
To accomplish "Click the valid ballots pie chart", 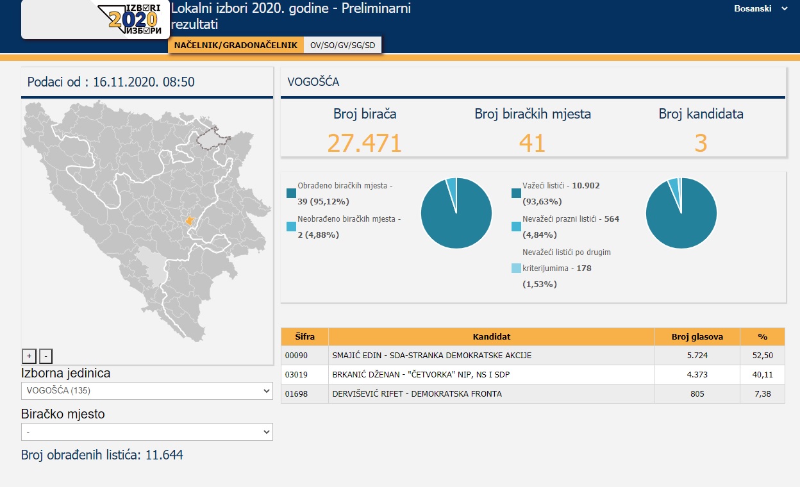I will tap(681, 213).
